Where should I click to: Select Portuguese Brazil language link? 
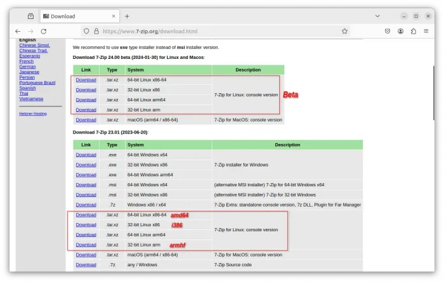pyautogui.click(x=37, y=83)
